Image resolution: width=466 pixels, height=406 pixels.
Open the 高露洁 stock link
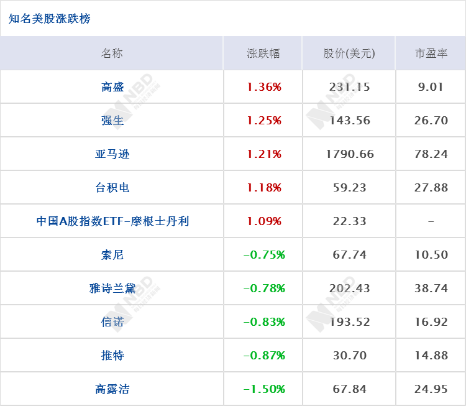pyautogui.click(x=112, y=389)
